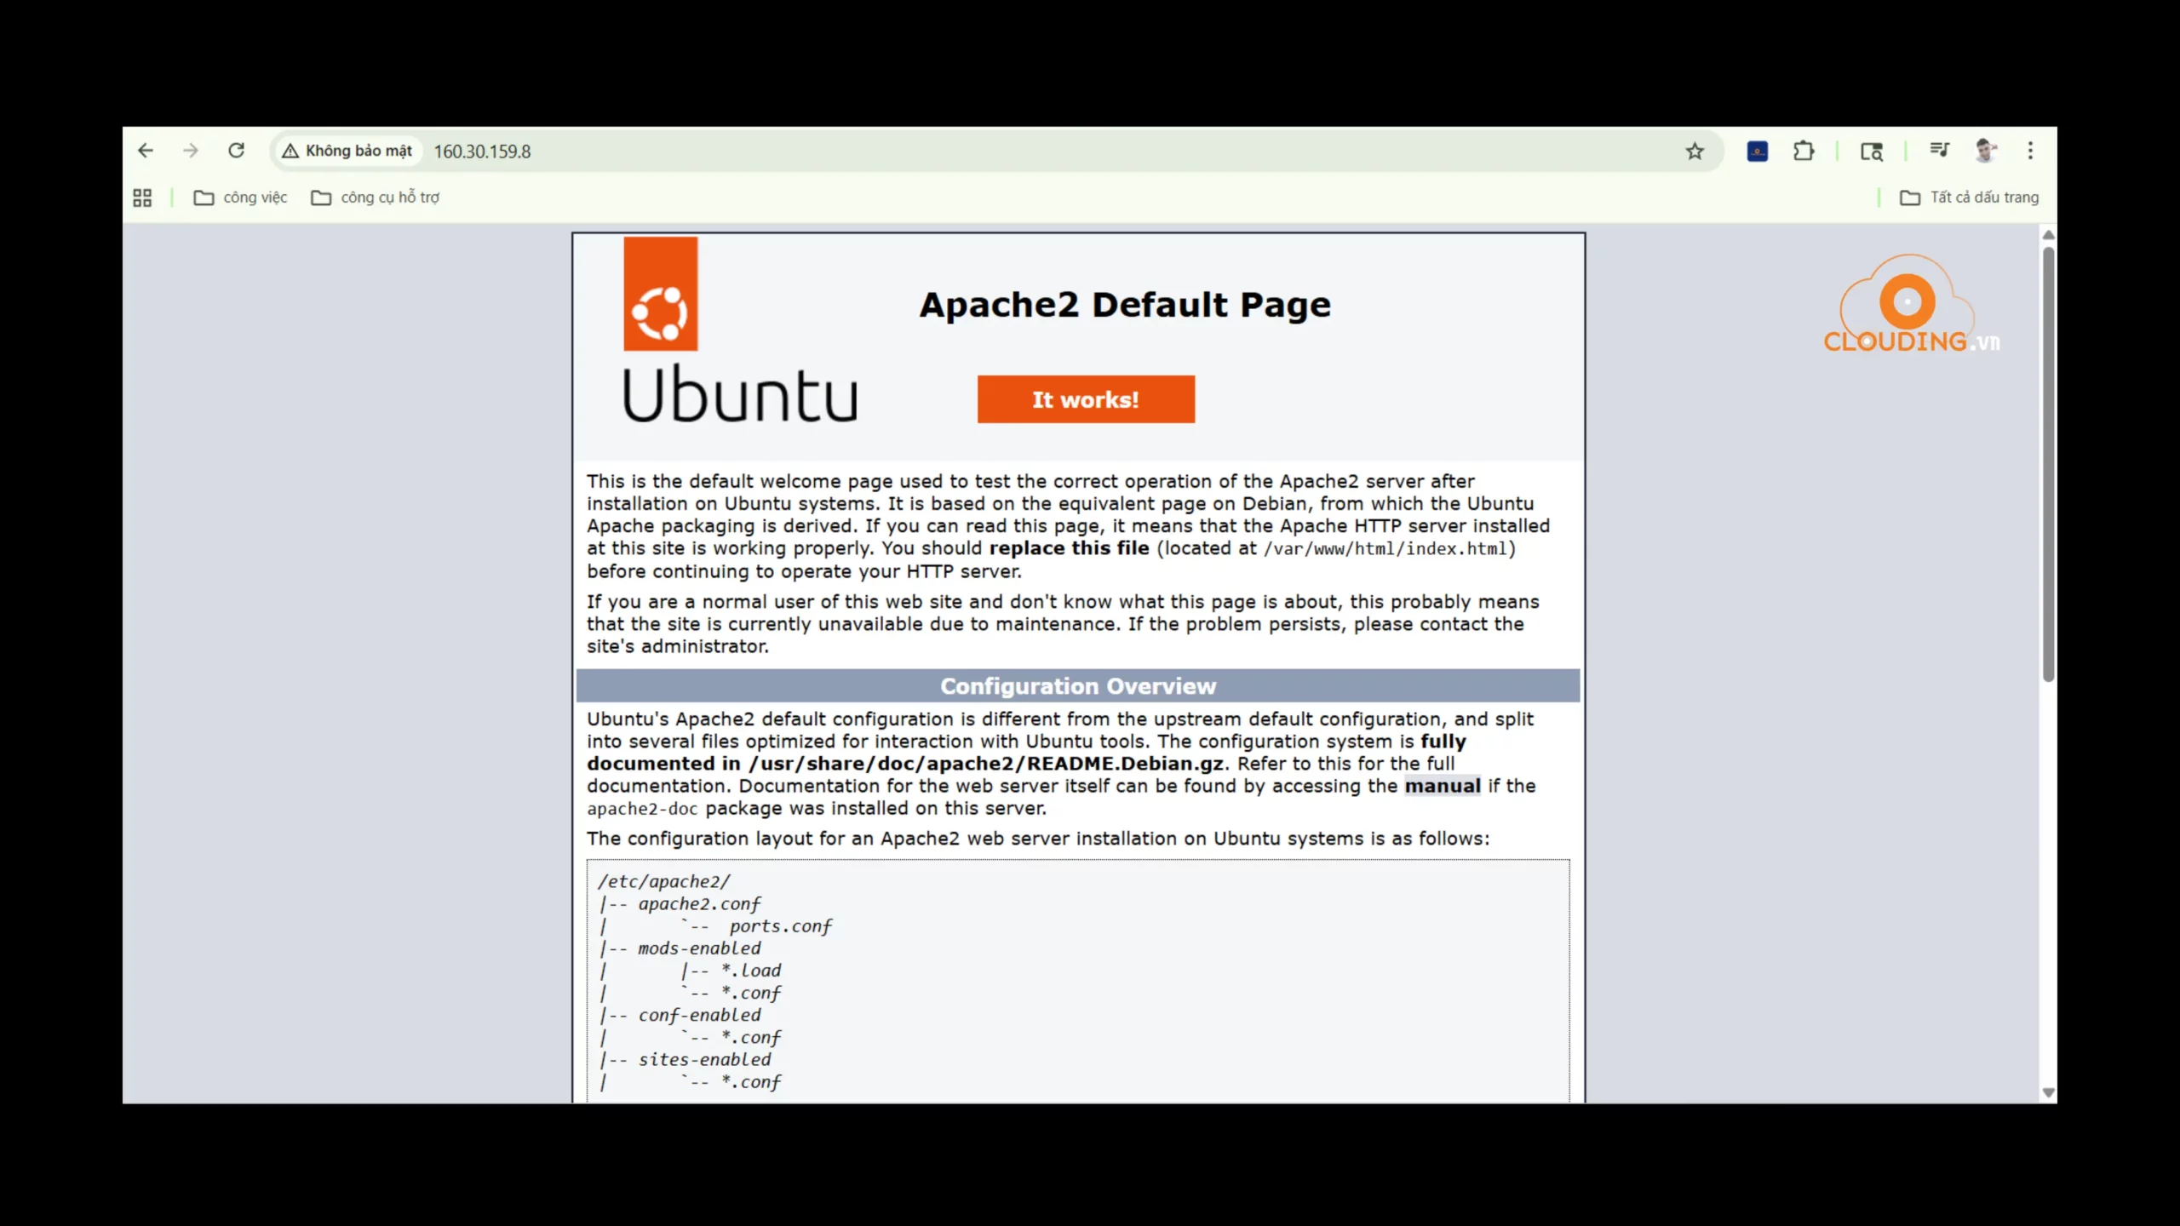Open the blue extension icon in toolbar

[1757, 152]
